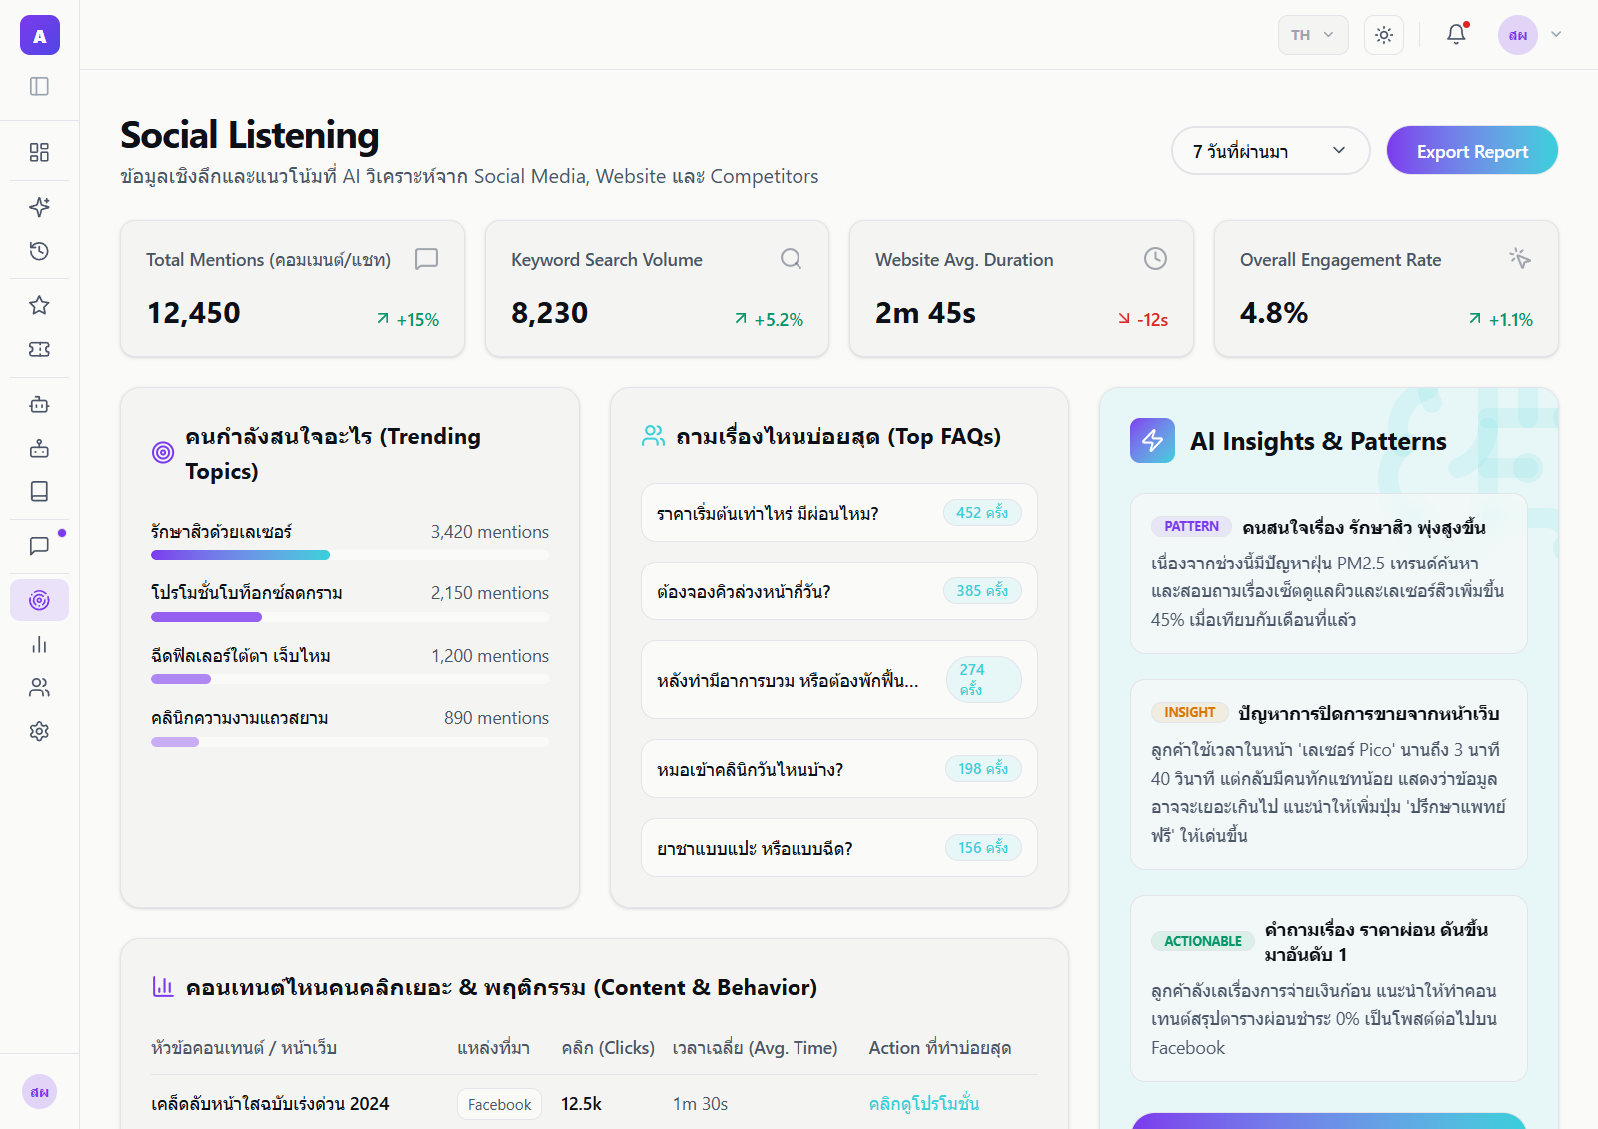This screenshot has width=1598, height=1129.
Task: Open the star favorites icon in sidebar
Action: pos(40,305)
